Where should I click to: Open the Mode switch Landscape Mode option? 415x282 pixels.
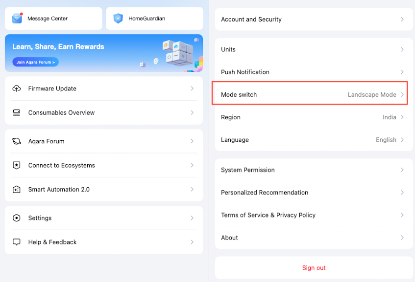[314, 94]
